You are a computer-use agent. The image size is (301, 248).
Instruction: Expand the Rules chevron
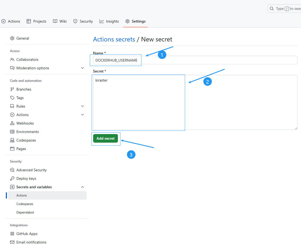[83, 106]
